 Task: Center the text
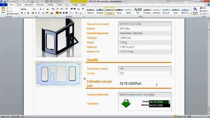pyautogui.click(x=60, y=13)
